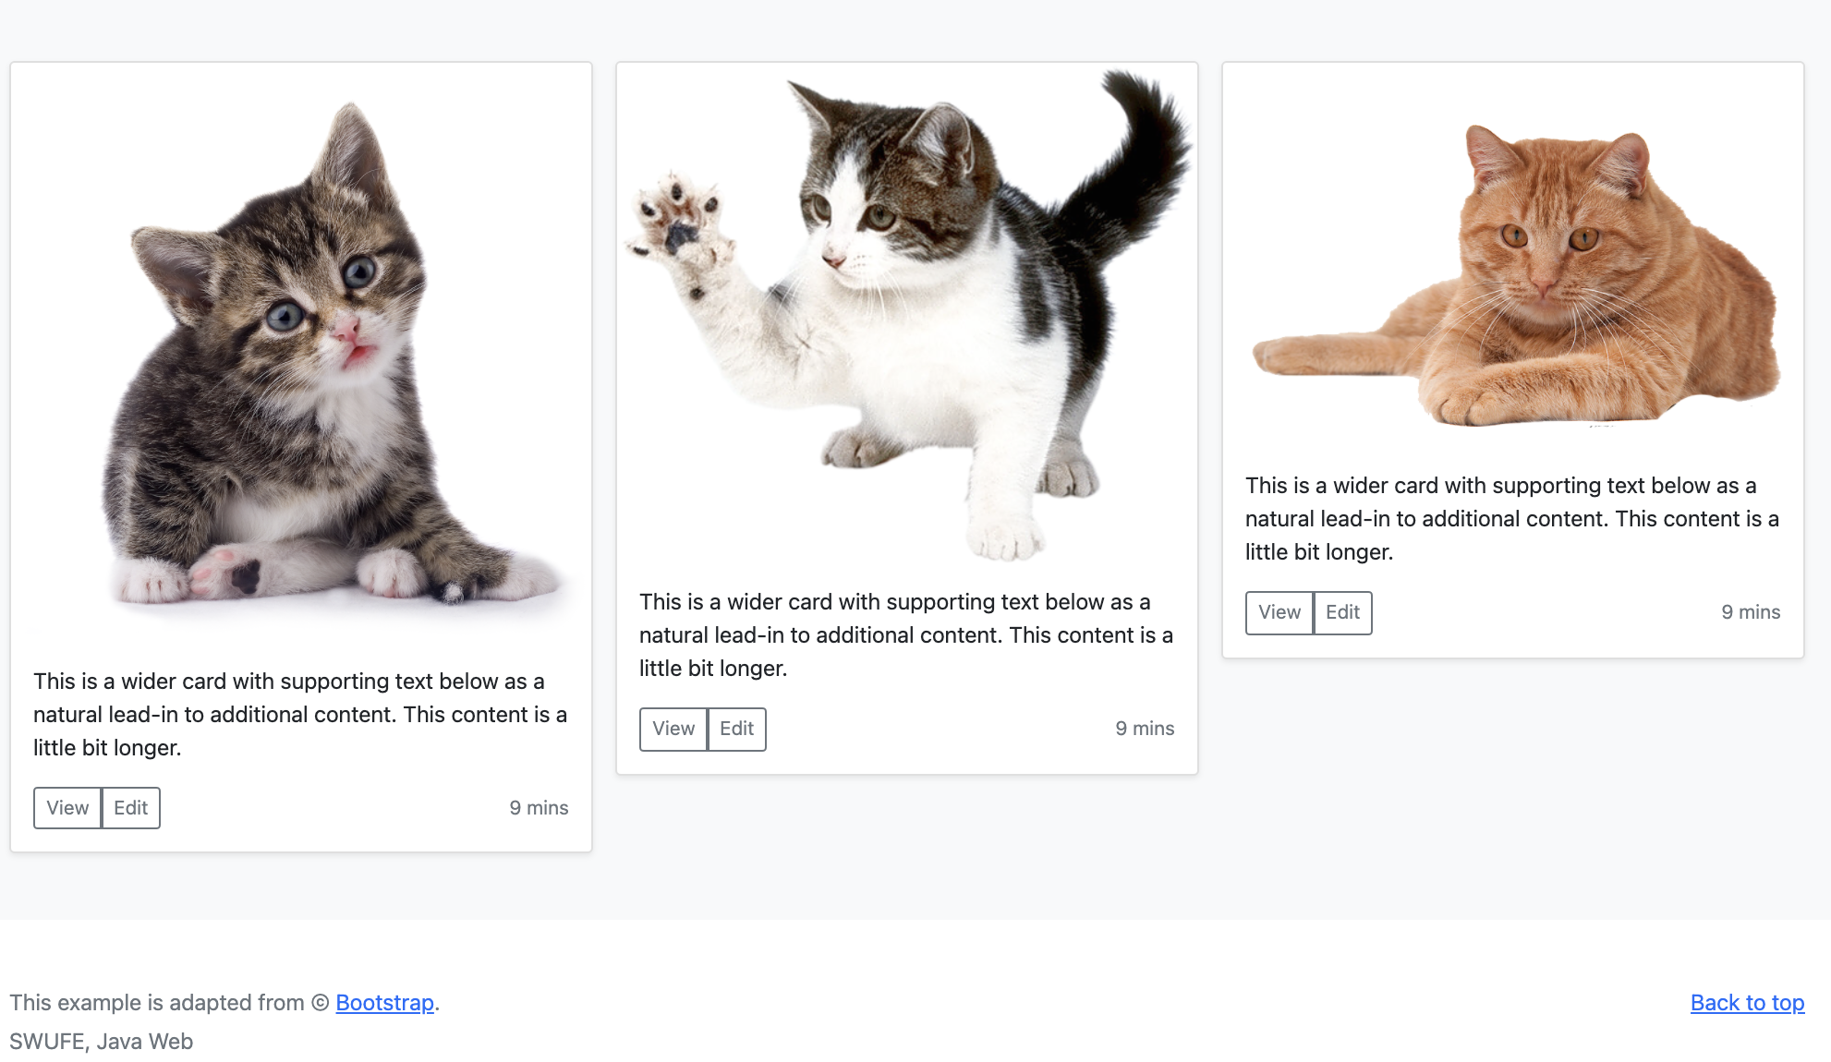
Task: Click View under the orange cat
Action: coord(1279,612)
